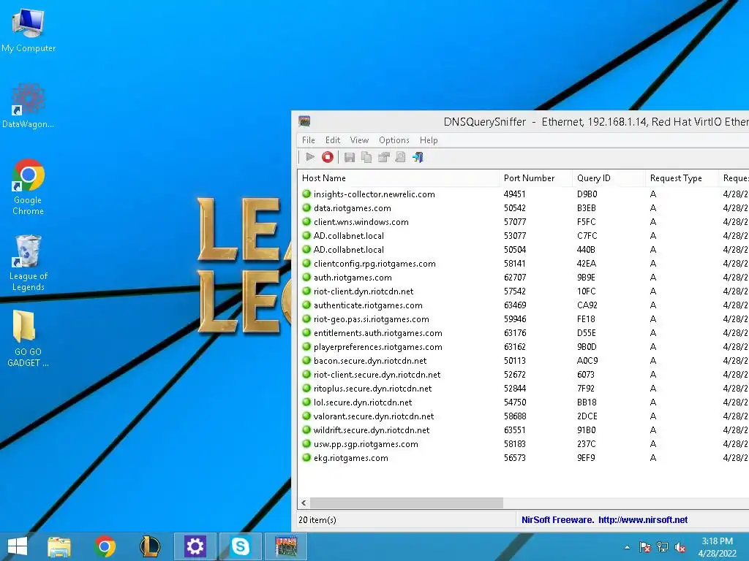749x561 pixels.
Task: Click the exit door toolbar icon
Action: tap(418, 157)
